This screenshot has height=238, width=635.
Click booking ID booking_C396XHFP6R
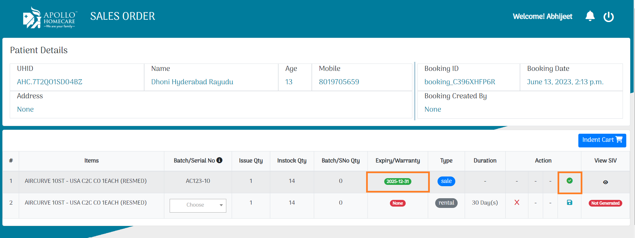click(x=459, y=82)
